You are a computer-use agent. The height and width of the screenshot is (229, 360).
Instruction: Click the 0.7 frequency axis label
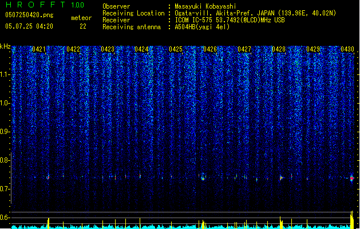pyautogui.click(x=5, y=189)
